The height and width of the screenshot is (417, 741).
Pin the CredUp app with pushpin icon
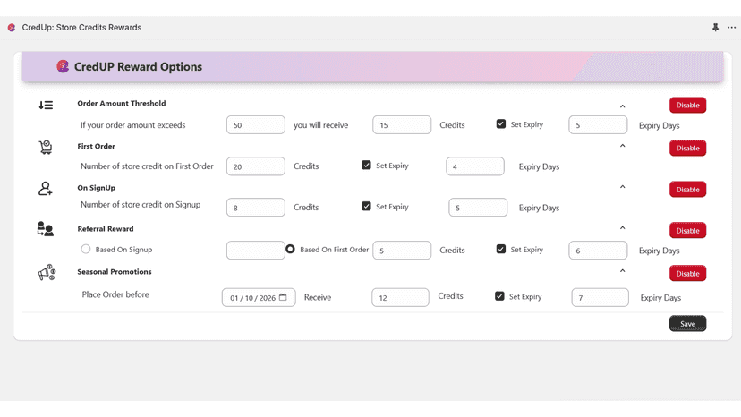click(715, 28)
